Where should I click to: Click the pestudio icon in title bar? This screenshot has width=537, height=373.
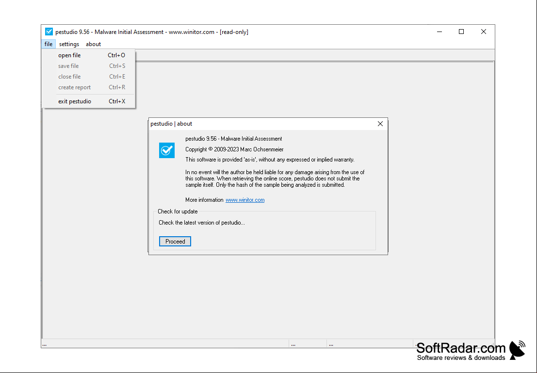[49, 32]
